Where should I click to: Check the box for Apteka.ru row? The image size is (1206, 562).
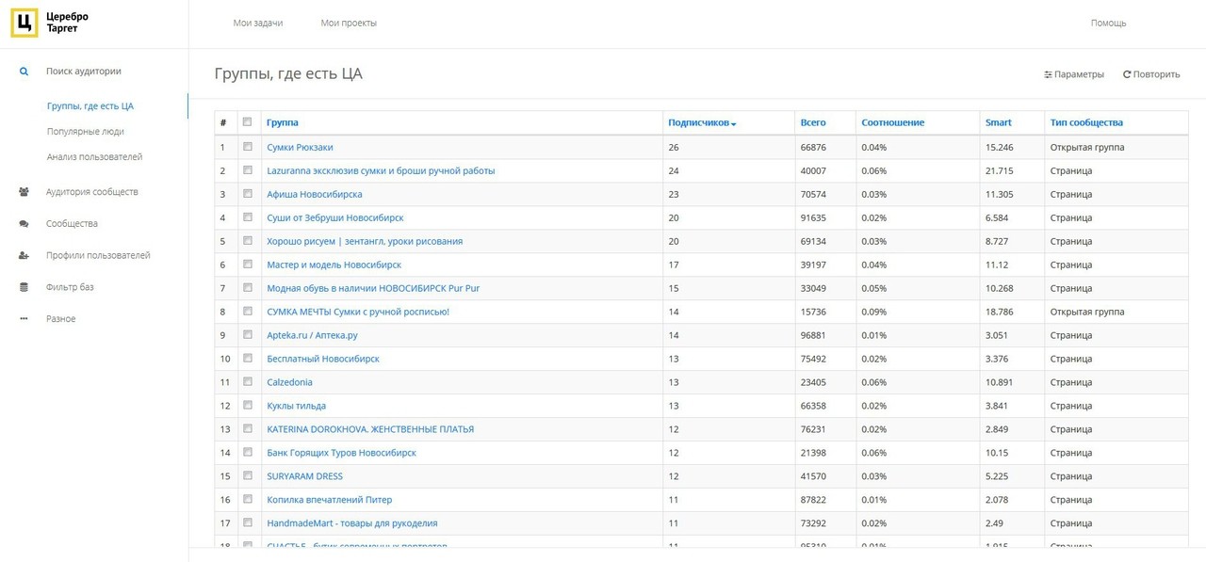click(x=248, y=335)
